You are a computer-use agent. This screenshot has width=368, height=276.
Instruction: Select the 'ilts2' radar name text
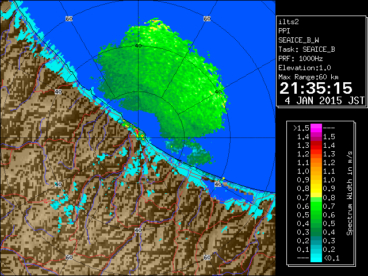[x=289, y=22]
